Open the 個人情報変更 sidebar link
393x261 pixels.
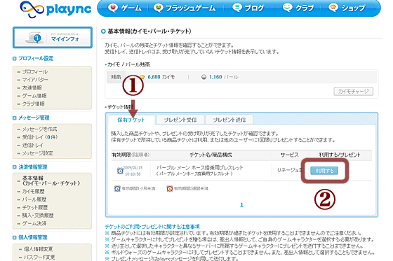[x=38, y=249]
